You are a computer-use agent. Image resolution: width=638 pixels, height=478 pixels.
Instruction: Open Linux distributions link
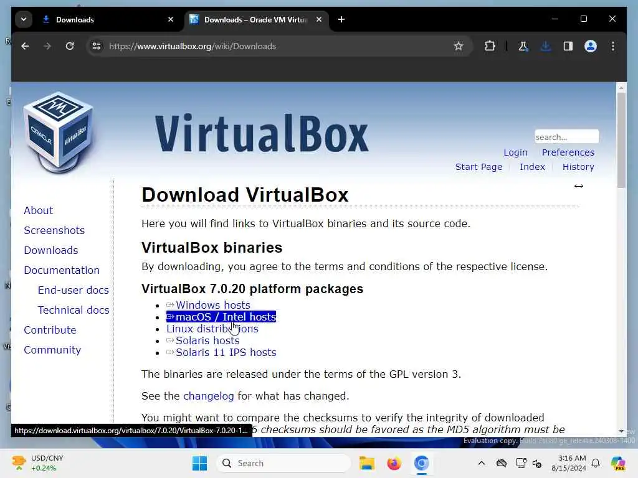(212, 329)
